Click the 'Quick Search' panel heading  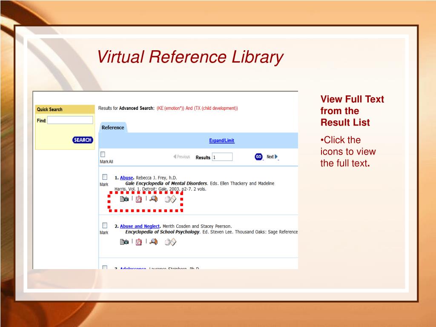49,109
